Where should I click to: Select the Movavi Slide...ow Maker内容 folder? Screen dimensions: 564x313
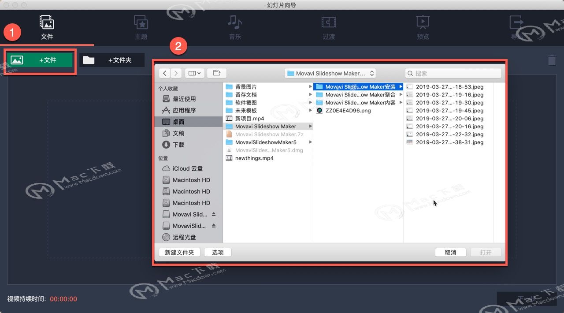pyautogui.click(x=358, y=103)
